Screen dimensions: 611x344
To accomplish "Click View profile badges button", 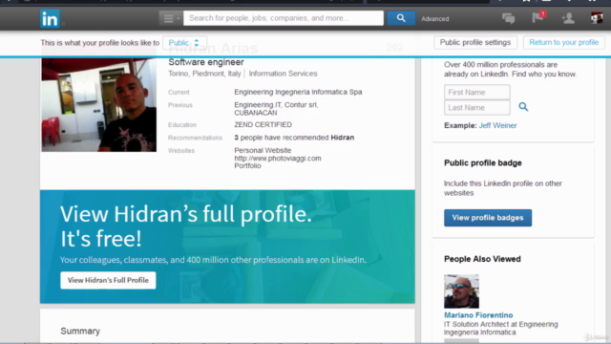I will click(488, 218).
